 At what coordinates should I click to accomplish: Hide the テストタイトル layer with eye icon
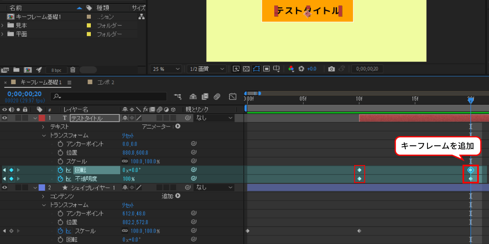click(x=5, y=118)
